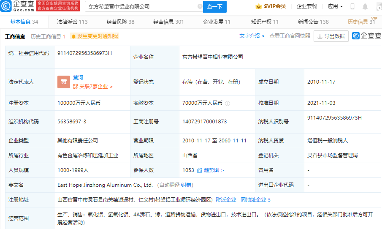Open notifications bell icon
382x229 pixels.
(365, 7)
